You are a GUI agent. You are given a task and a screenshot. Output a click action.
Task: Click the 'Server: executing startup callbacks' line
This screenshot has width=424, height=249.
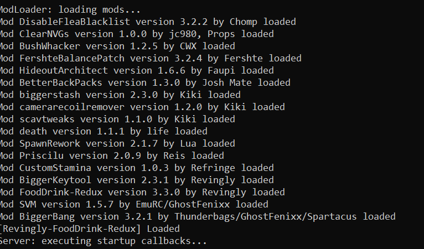click(x=104, y=241)
